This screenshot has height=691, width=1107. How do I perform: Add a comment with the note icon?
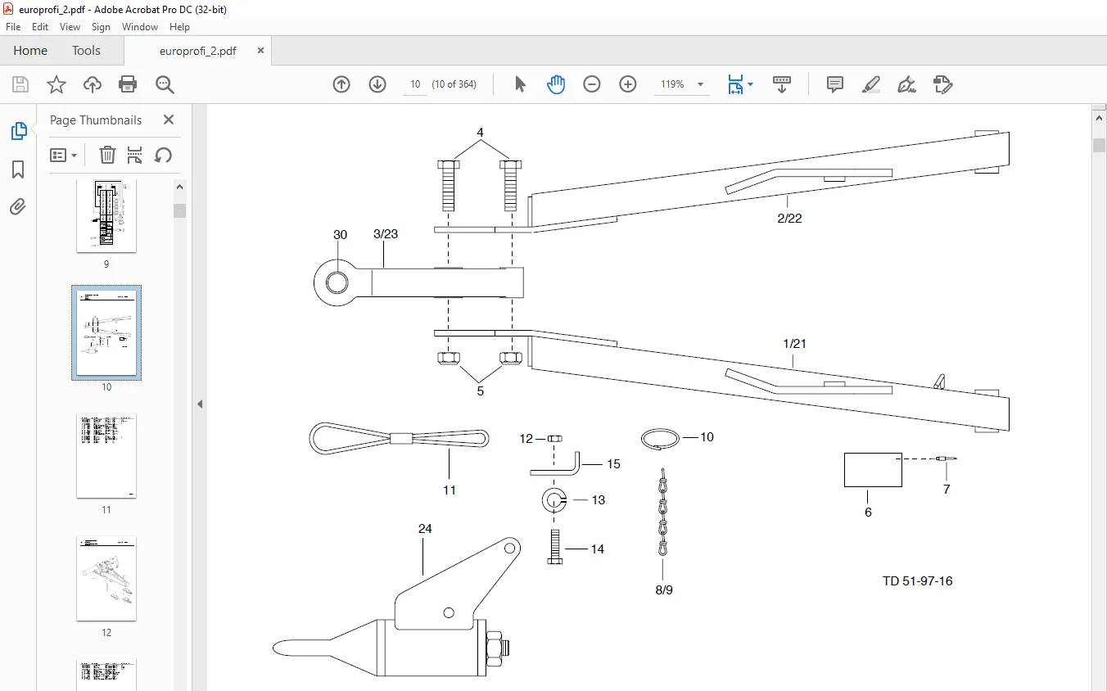pyautogui.click(x=835, y=84)
